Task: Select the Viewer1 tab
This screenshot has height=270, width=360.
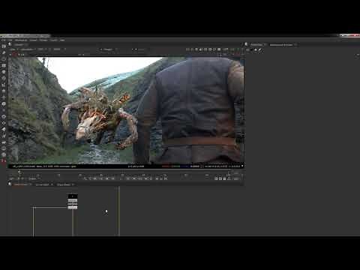Action: [x=19, y=45]
